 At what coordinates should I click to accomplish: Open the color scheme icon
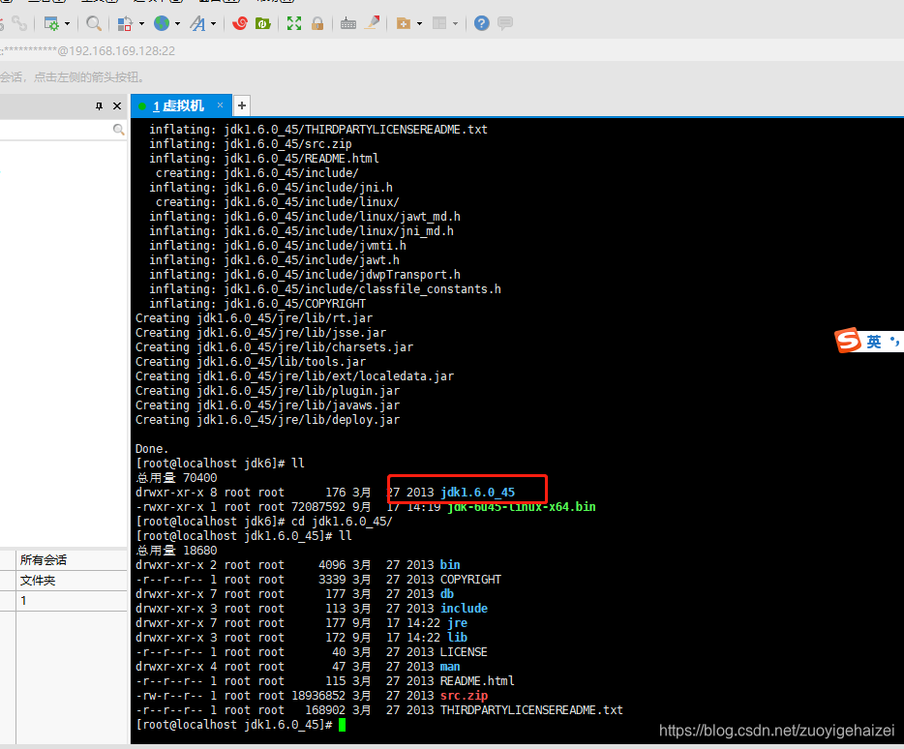(125, 23)
